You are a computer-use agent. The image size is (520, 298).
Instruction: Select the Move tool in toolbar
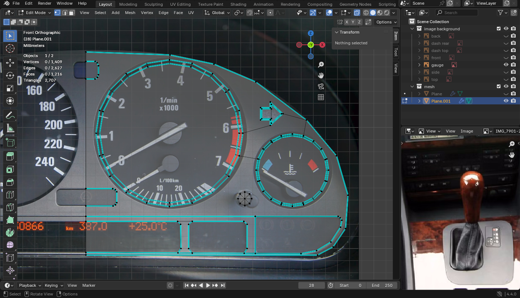[10, 62]
